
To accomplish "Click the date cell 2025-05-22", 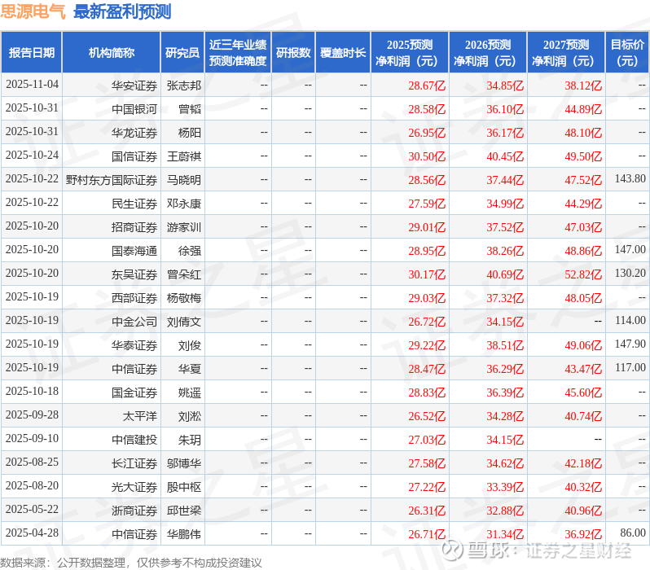I will (32, 510).
